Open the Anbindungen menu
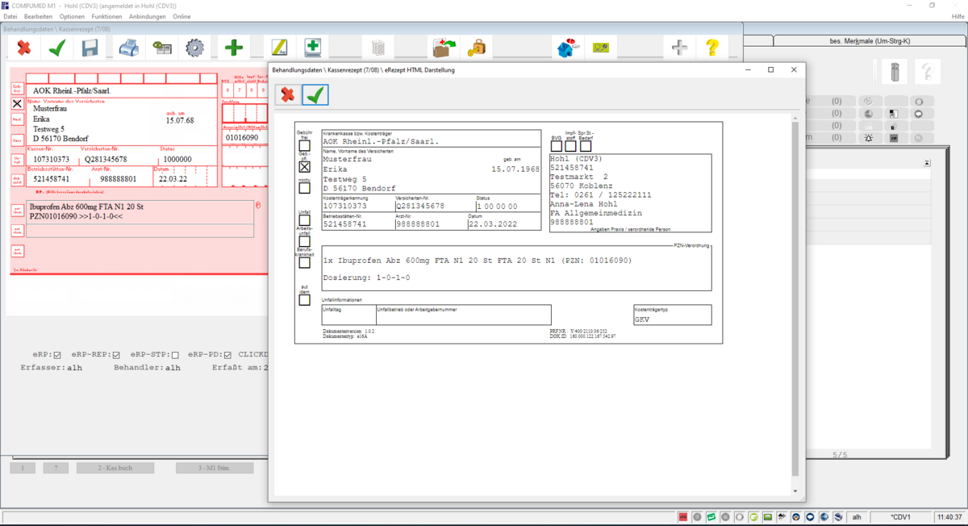968x526 pixels. (x=148, y=16)
